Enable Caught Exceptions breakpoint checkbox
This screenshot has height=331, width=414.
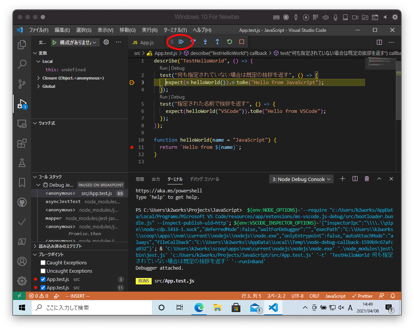(43, 263)
